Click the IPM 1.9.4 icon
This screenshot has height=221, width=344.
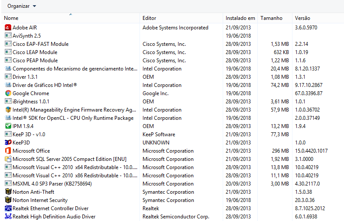8,126
